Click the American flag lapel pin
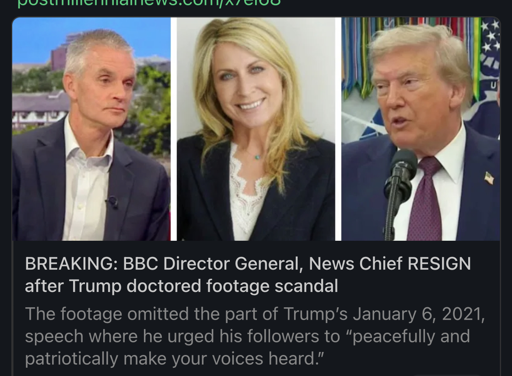Image resolution: width=512 pixels, height=376 pixels. point(489,178)
